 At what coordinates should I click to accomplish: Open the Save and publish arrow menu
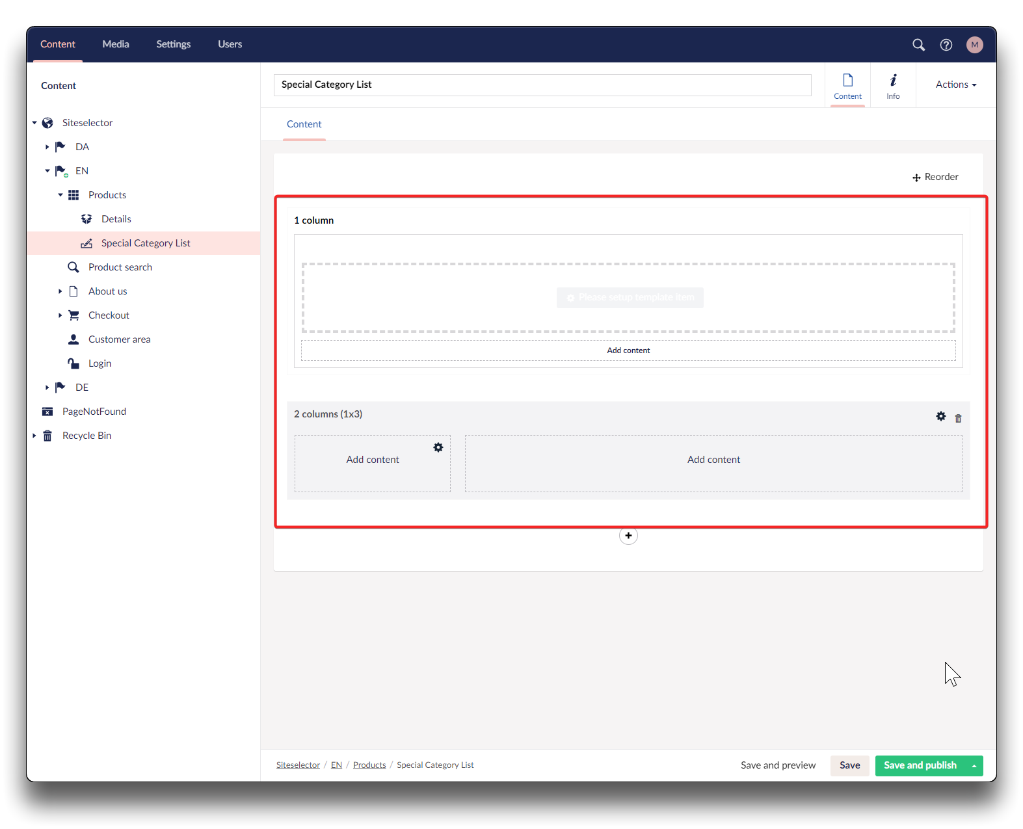click(x=974, y=766)
